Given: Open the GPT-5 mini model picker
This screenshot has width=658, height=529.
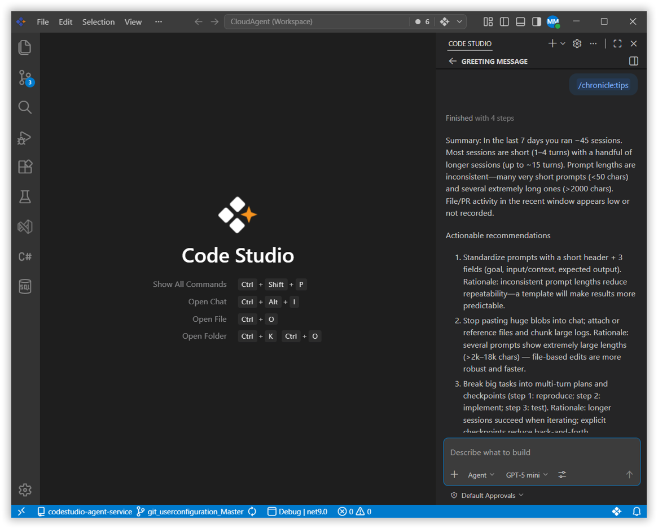Looking at the screenshot, I should [x=527, y=475].
